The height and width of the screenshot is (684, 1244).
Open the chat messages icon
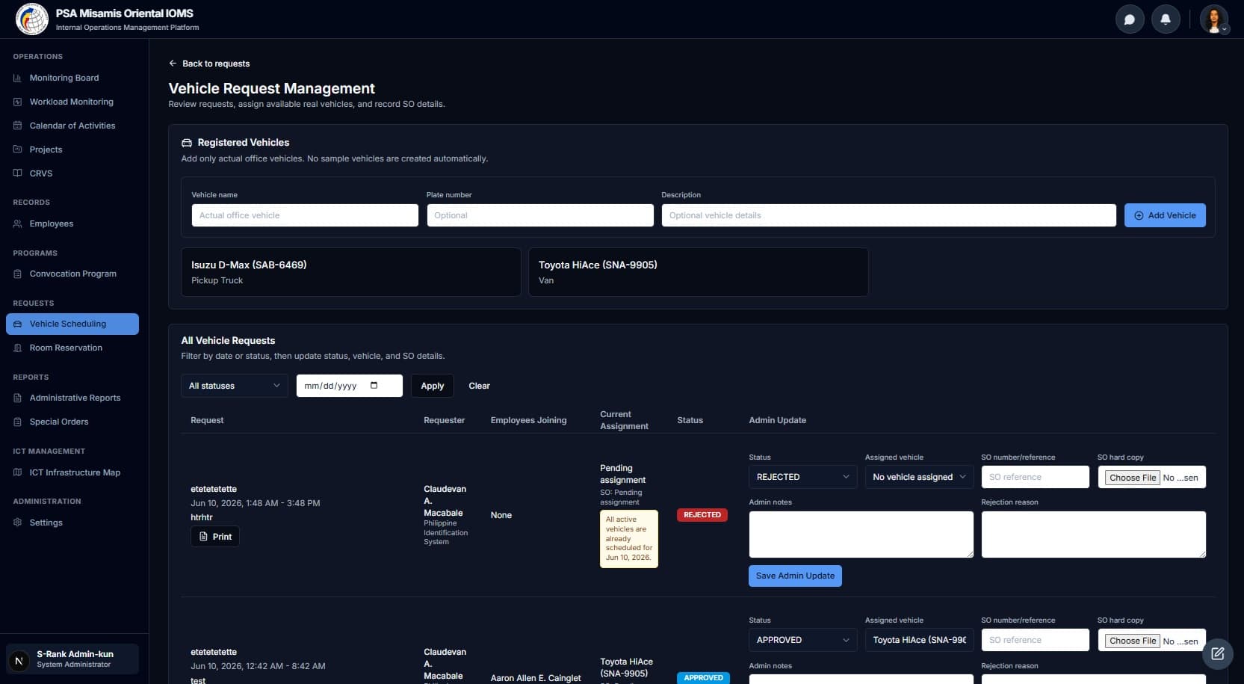tap(1130, 19)
